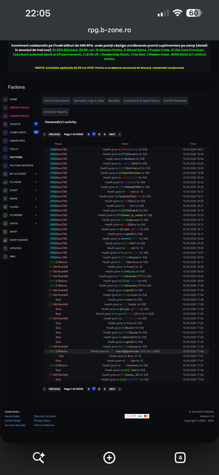Viewport: 219px width, 475px height.
Task: Open the Blacklist tab
Action: pyautogui.click(x=114, y=100)
